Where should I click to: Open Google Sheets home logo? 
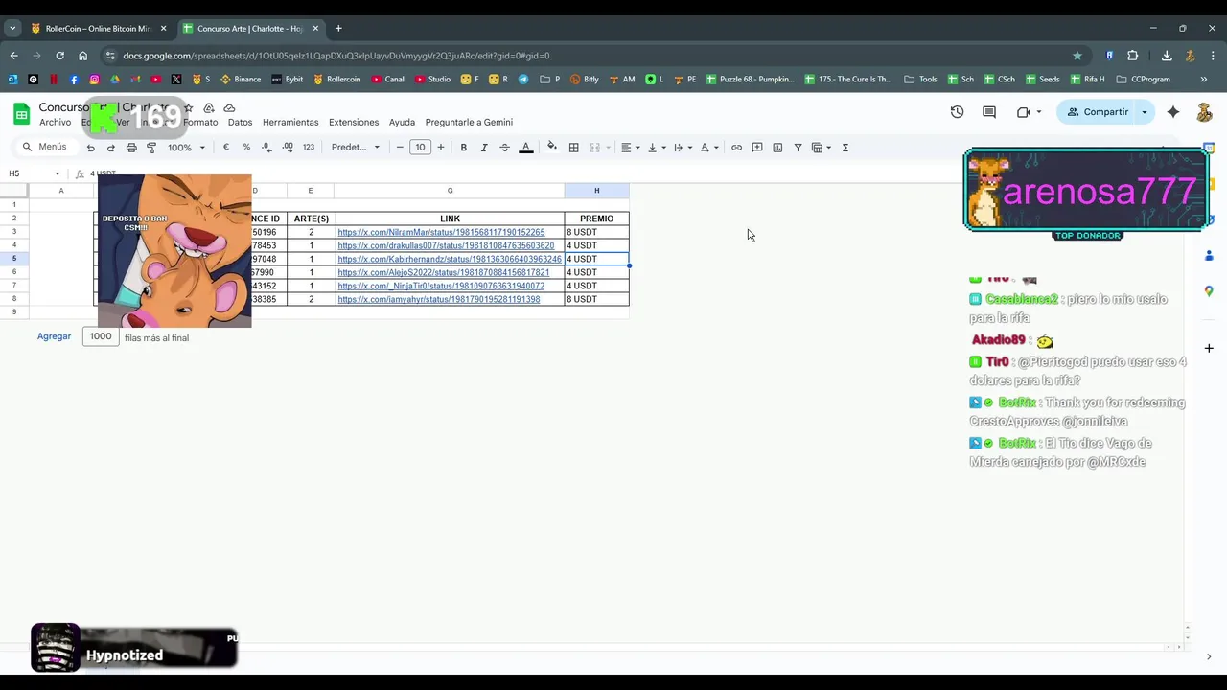(x=21, y=114)
